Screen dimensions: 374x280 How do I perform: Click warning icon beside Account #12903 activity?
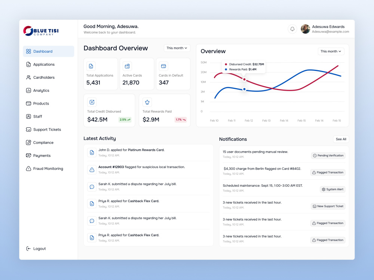[92, 170]
